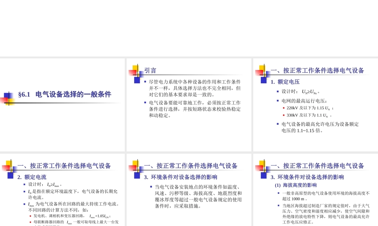Click the blue square bullet before 设计时 UN≥UNs
This screenshot has width=378, height=226.
277,91
